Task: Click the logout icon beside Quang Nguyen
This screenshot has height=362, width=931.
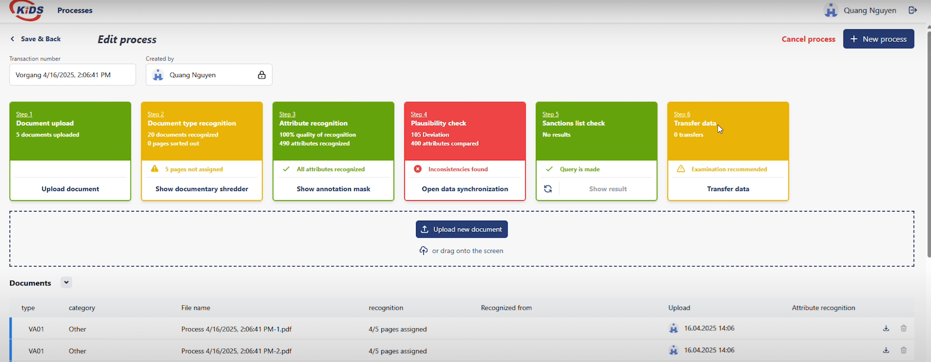Action: click(913, 10)
